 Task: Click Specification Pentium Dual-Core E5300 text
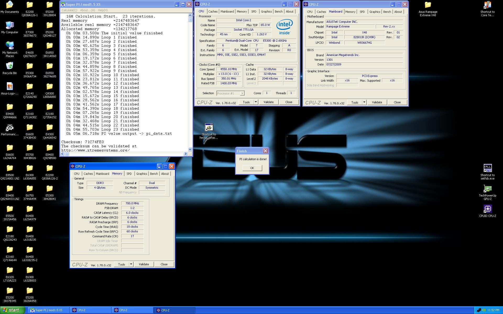pyautogui.click(x=256, y=41)
